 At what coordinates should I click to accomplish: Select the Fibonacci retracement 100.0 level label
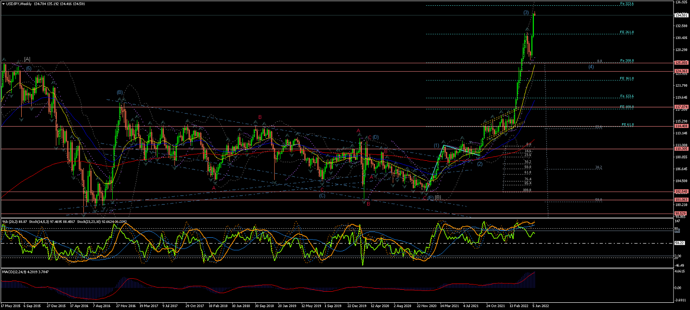click(x=528, y=190)
